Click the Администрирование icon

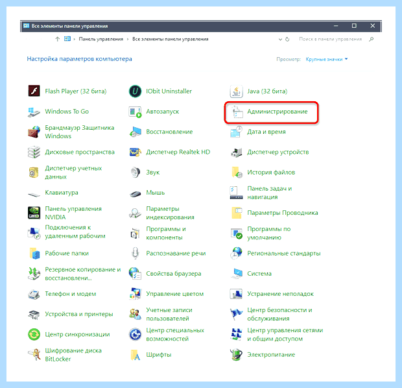237,112
